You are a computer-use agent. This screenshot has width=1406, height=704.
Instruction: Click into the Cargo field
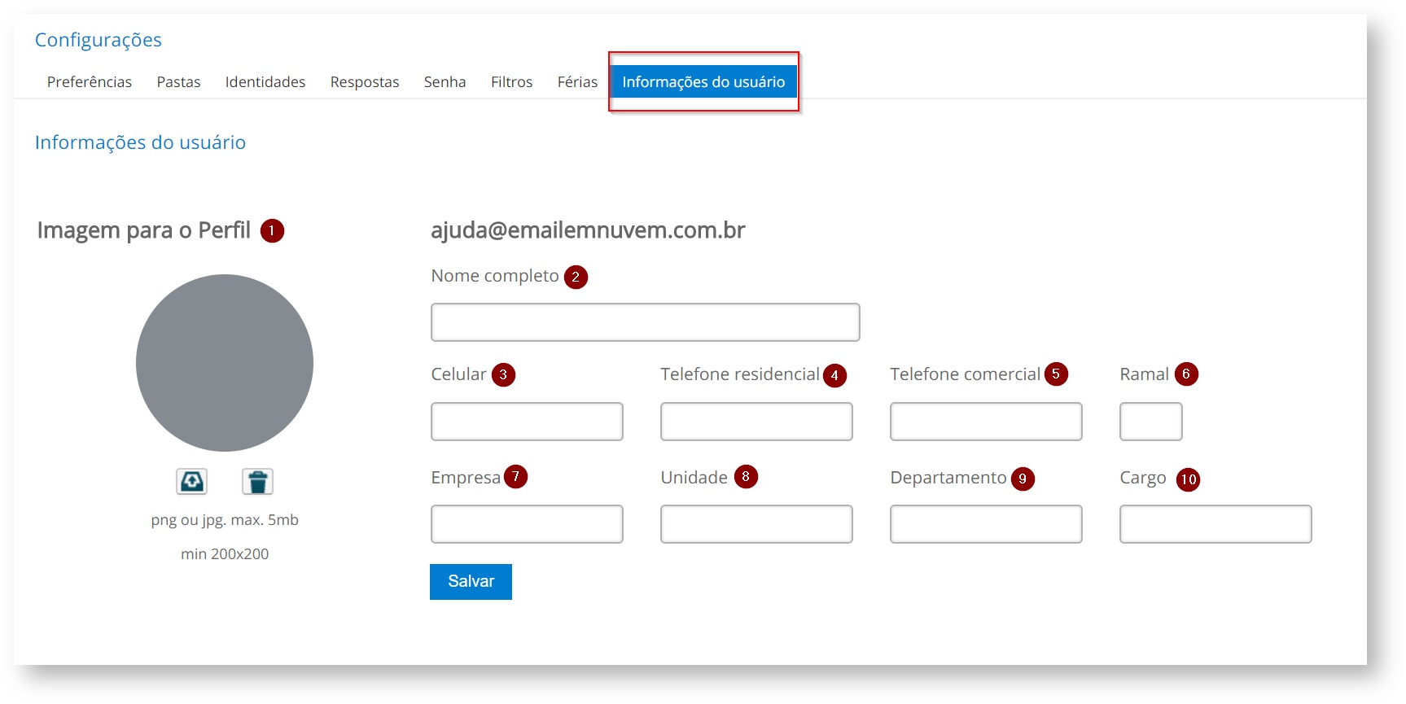tap(1215, 524)
